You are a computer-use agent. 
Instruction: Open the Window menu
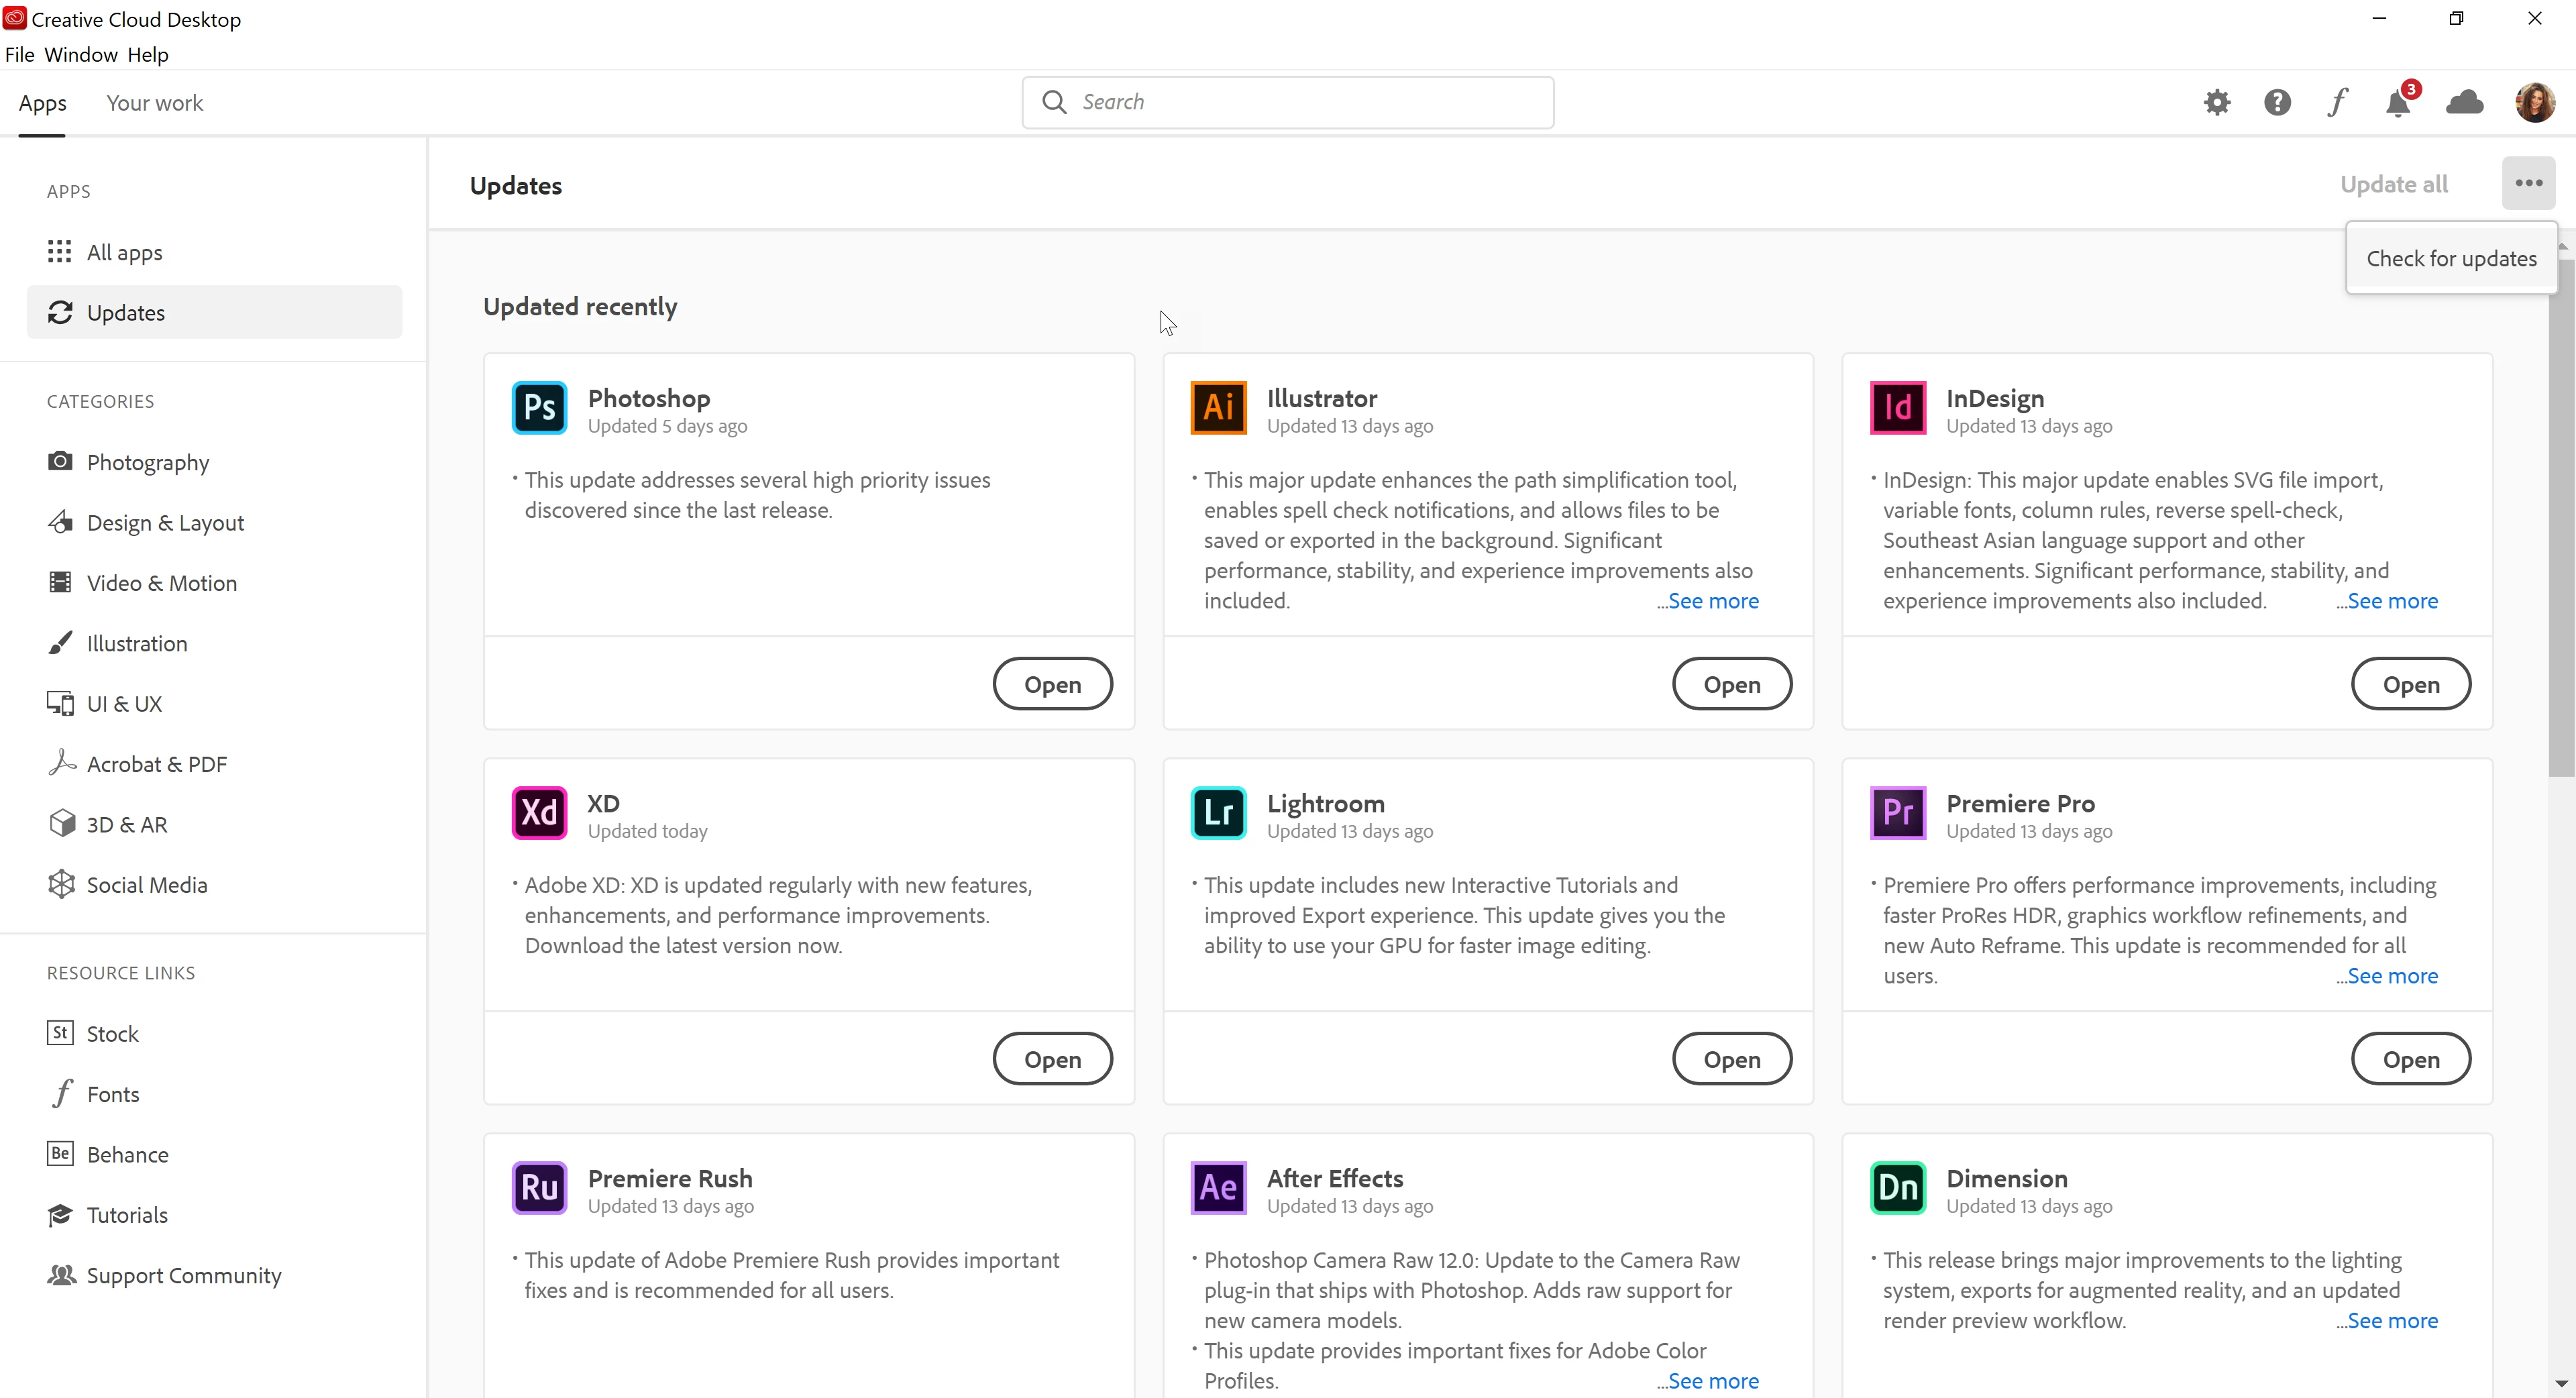[81, 55]
